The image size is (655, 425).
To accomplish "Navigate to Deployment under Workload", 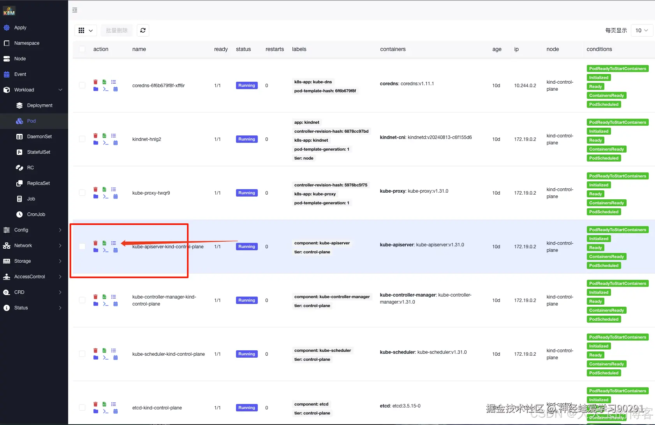I will tap(34, 105).
